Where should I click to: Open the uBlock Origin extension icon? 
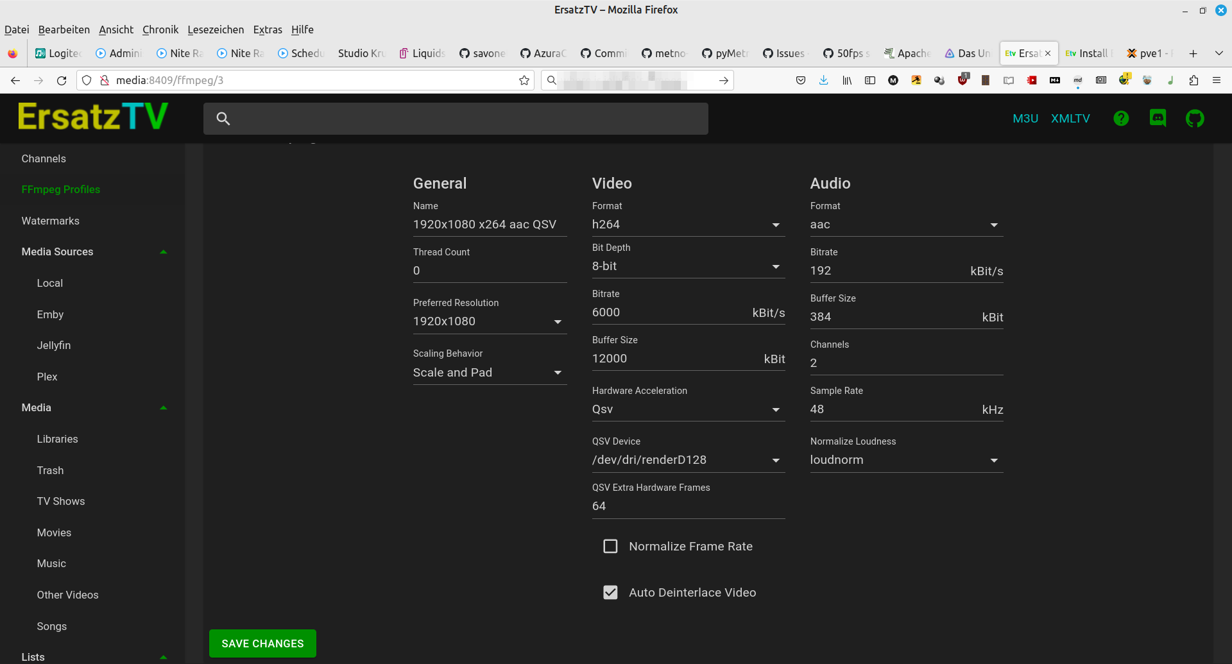(x=963, y=80)
